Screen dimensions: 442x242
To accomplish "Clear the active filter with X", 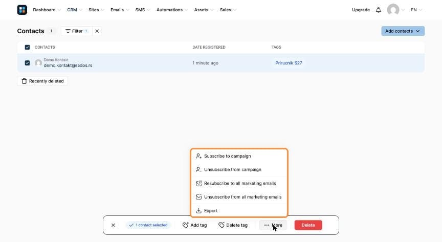I will tap(97, 31).
